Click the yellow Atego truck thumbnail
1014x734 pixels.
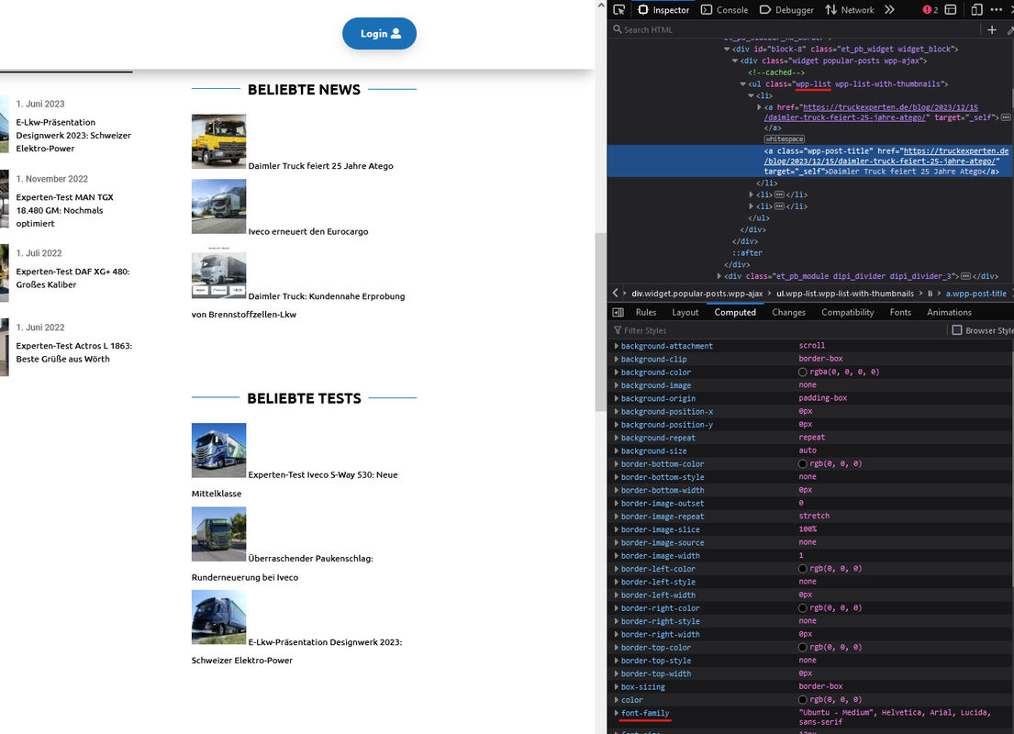218,141
